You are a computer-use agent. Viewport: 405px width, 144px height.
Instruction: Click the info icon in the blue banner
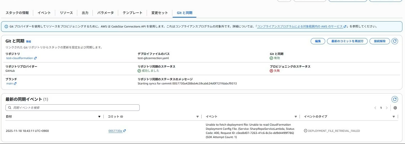pyautogui.click(x=6, y=26)
